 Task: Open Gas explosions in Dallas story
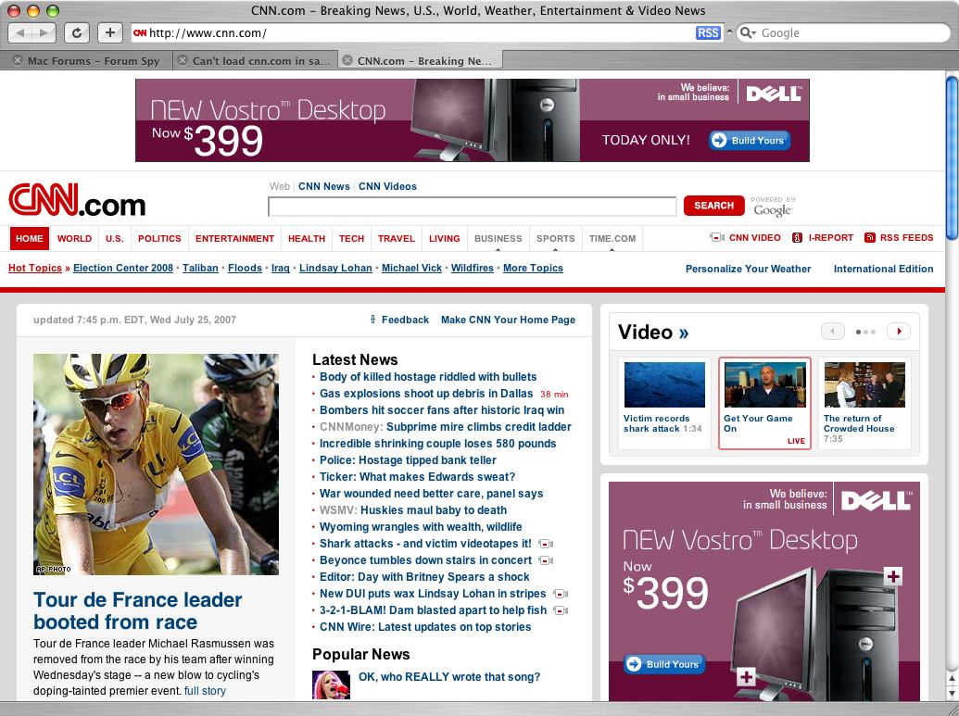click(x=426, y=393)
